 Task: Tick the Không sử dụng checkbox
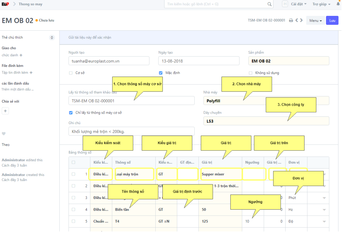tap(250, 73)
